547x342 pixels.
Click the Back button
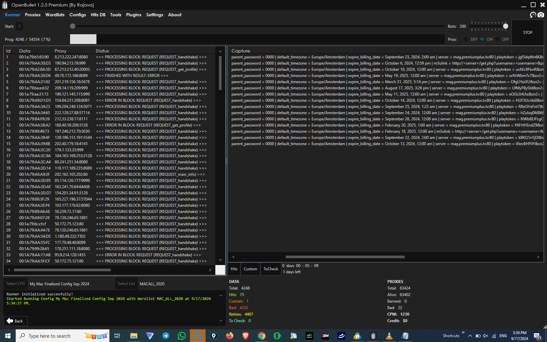(15, 321)
